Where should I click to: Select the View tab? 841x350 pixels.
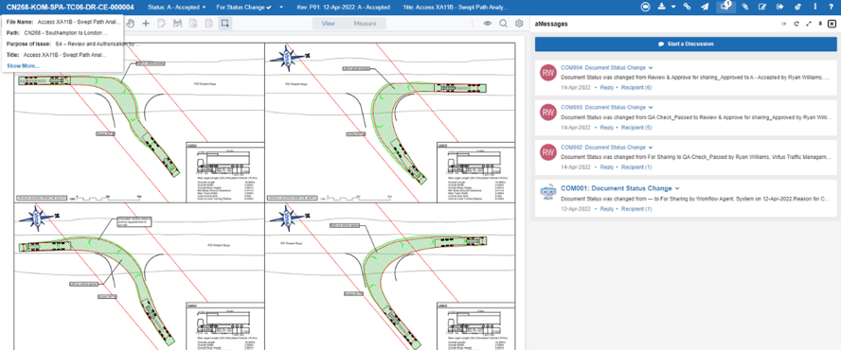pos(329,24)
